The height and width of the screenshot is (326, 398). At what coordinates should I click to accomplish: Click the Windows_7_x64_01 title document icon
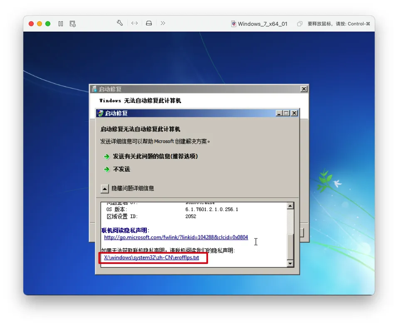pyautogui.click(x=234, y=24)
